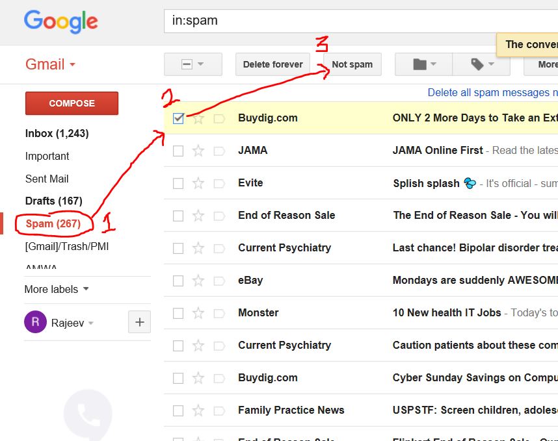The height and width of the screenshot is (441, 558).
Task: Star the Evite spam message
Action: (x=198, y=183)
